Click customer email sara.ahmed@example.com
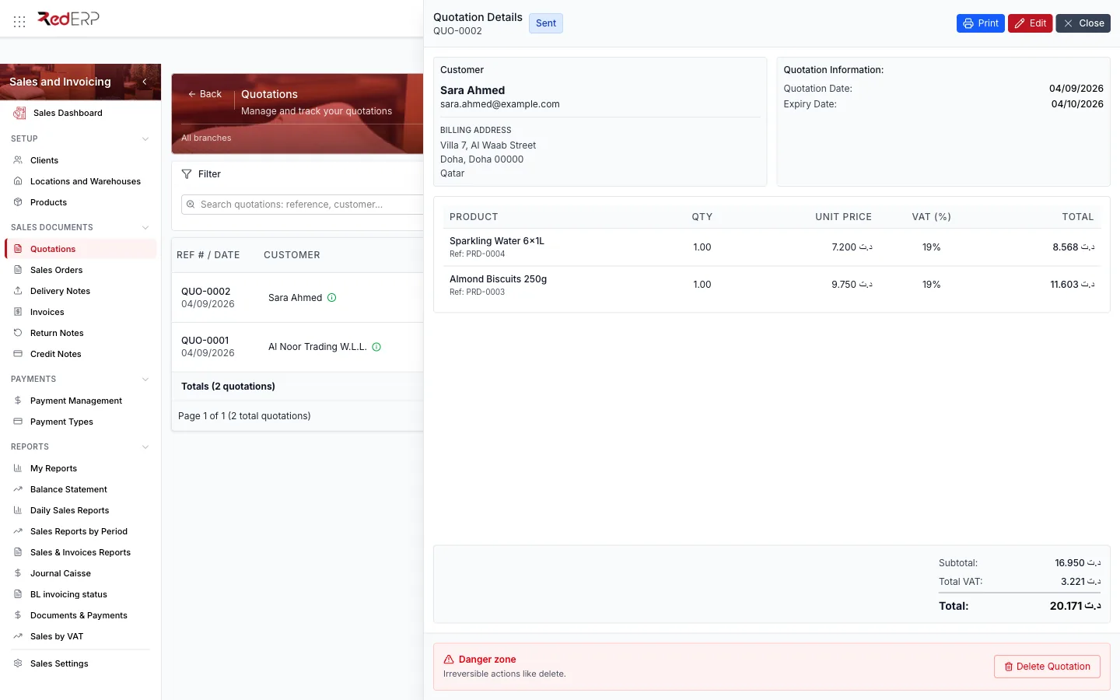This screenshot has height=700, width=1120. point(500,104)
